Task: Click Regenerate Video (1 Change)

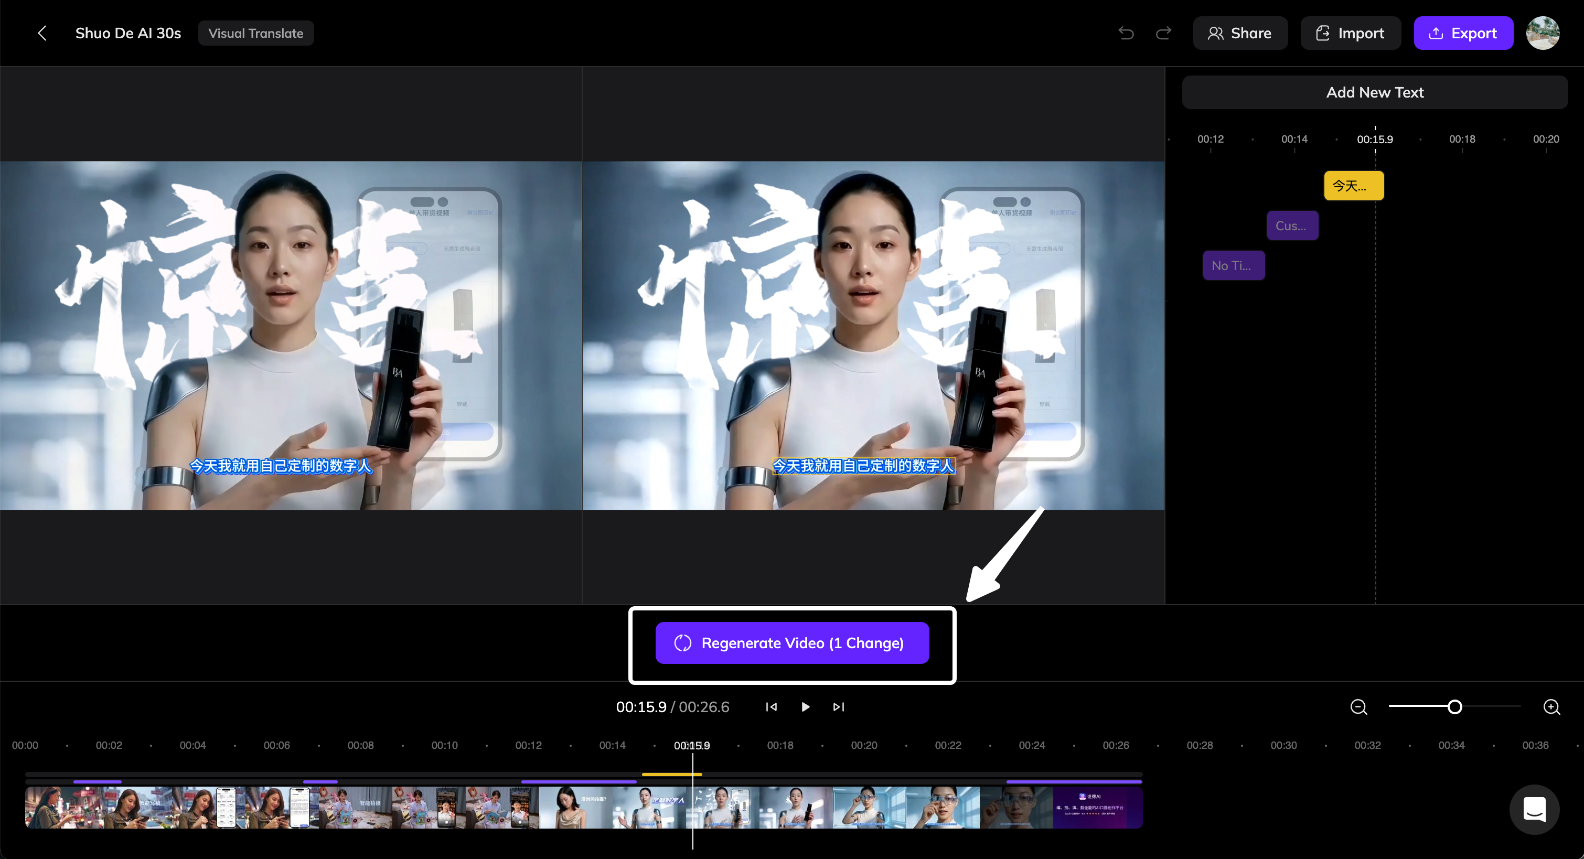Action: click(791, 642)
